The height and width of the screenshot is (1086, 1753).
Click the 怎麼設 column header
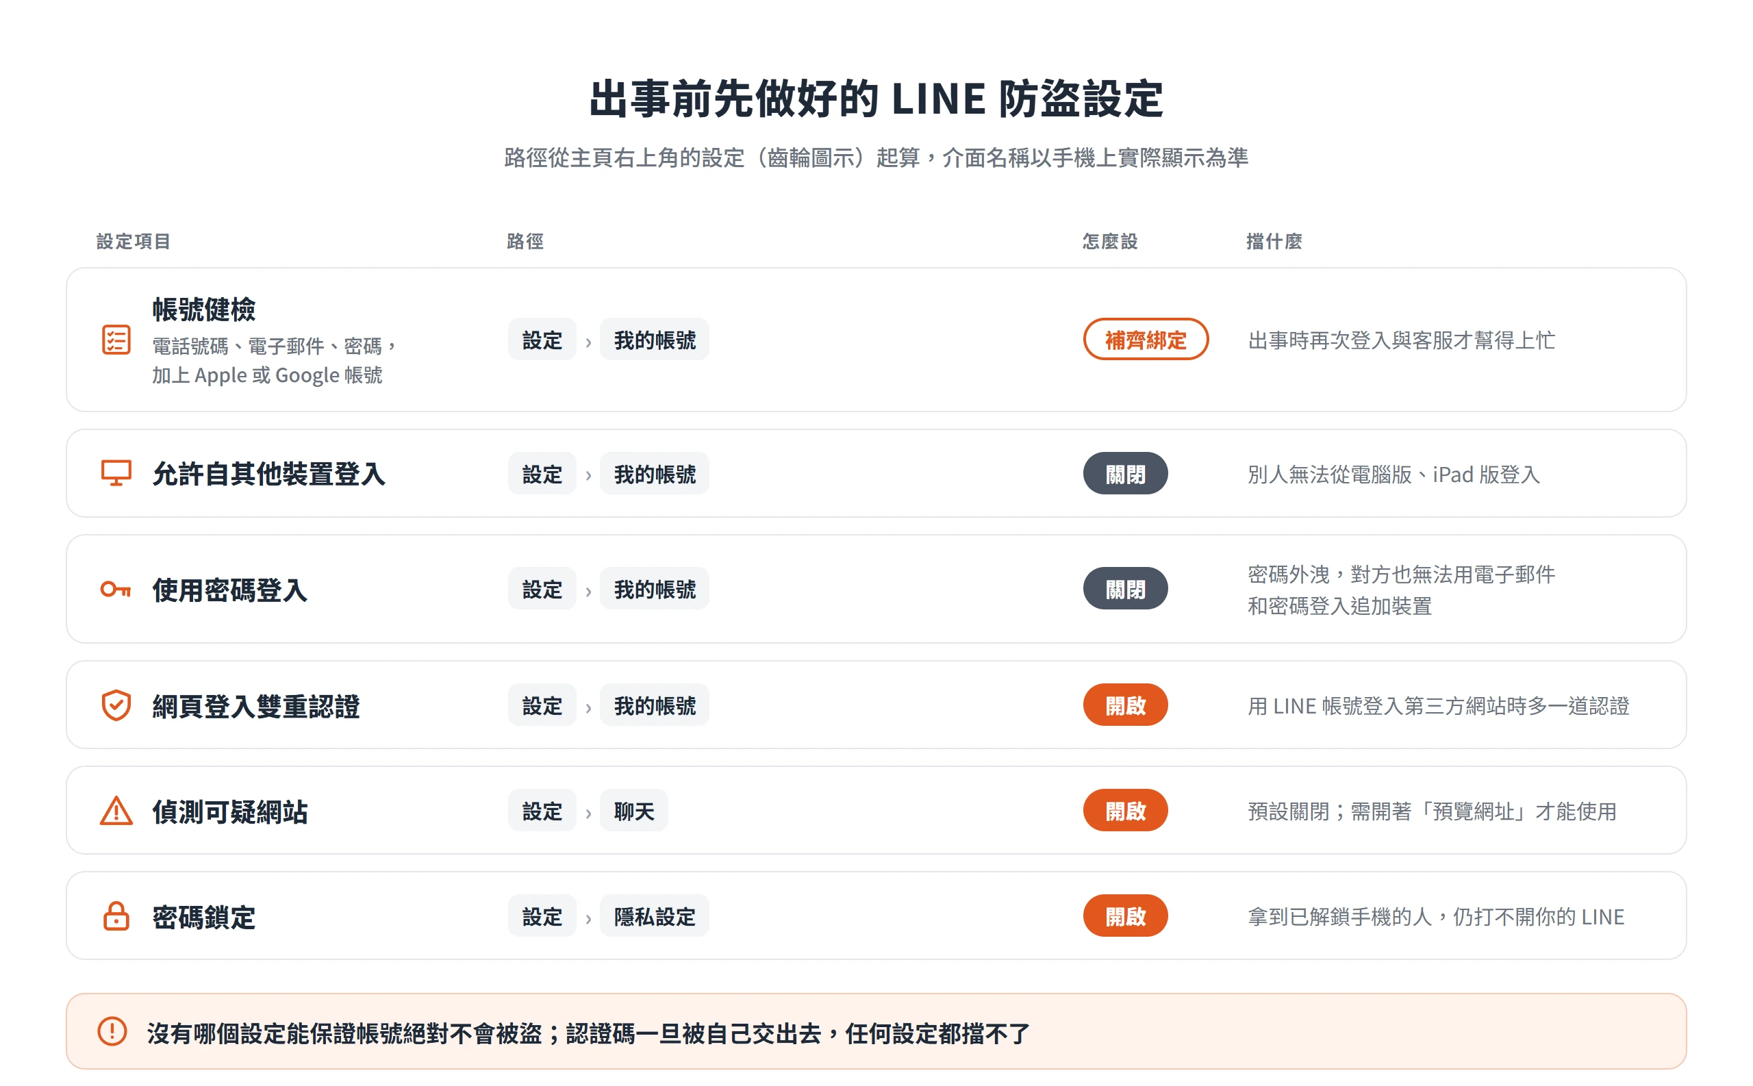click(x=1110, y=241)
